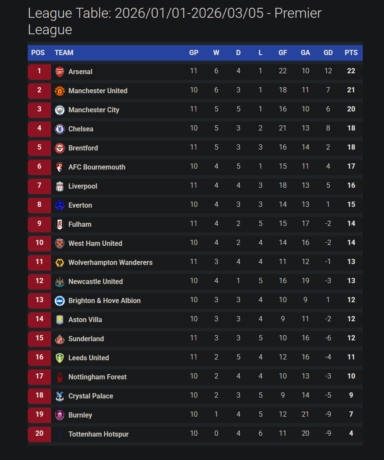The height and width of the screenshot is (460, 384).
Task: Click the Liverpool crest icon
Action: tap(60, 186)
